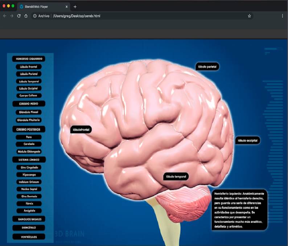Open a new browser tab with plus icon
Screen dimensions: 288x246
75,7
